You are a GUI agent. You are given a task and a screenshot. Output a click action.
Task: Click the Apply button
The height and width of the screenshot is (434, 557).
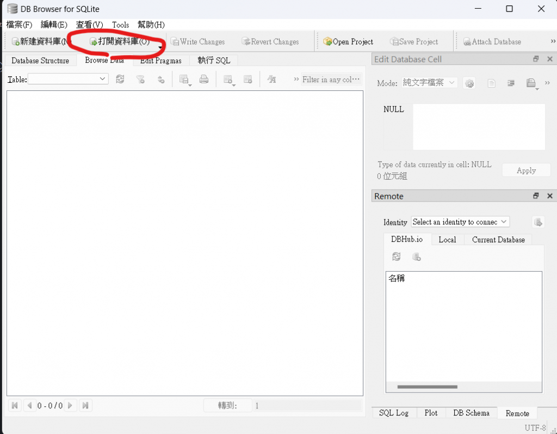coord(526,170)
